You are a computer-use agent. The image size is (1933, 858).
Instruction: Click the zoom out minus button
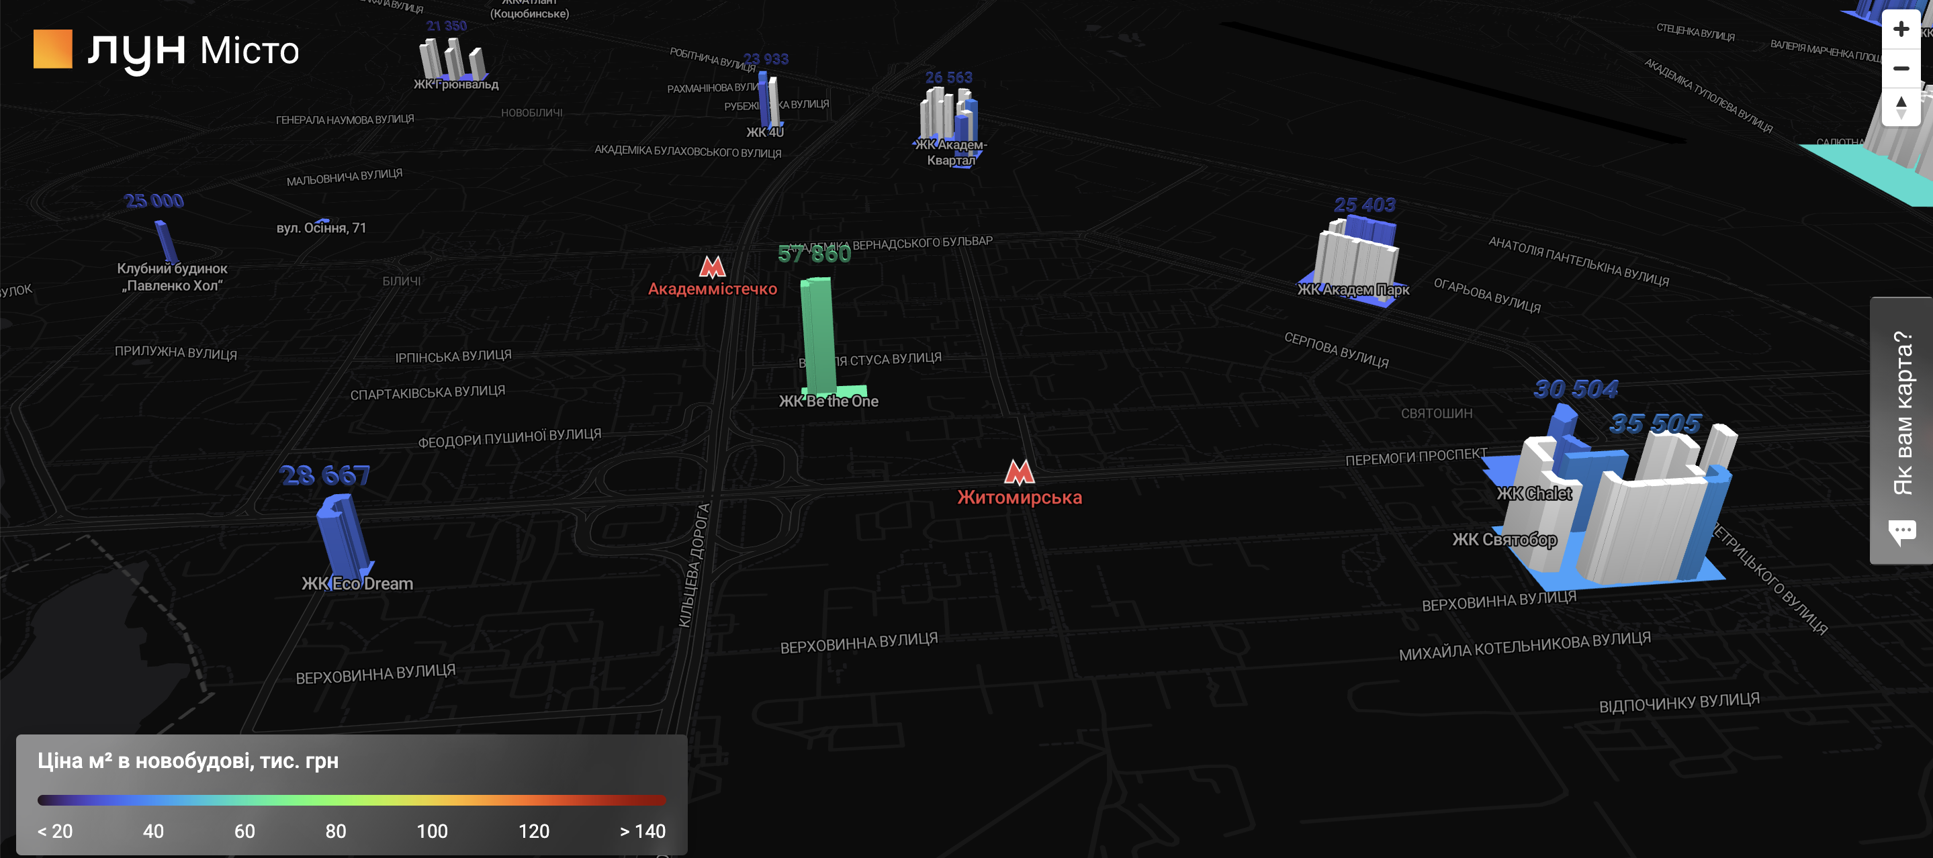click(1901, 68)
